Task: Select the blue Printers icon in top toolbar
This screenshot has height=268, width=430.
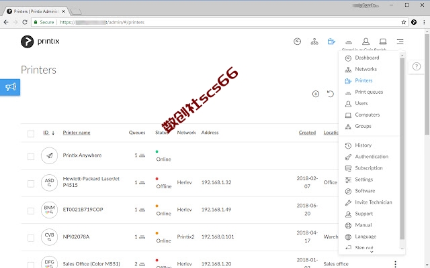Action: pyautogui.click(x=331, y=42)
